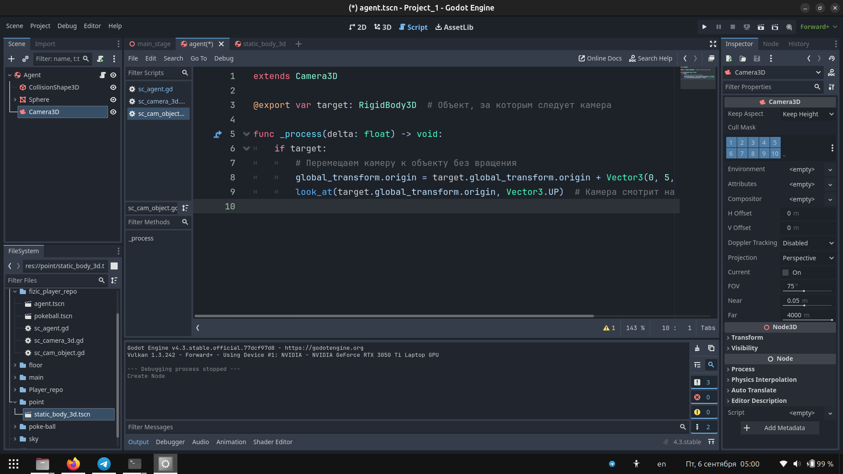Viewport: 843px width, 474px height.
Task: Toggle visibility of the Sphere node
Action: point(113,100)
